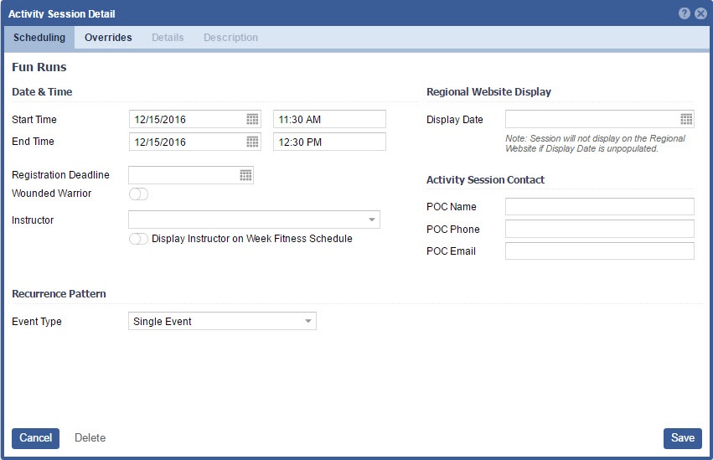The image size is (713, 460).
Task: Toggle the Wounded Warrior switch
Action: 138,194
